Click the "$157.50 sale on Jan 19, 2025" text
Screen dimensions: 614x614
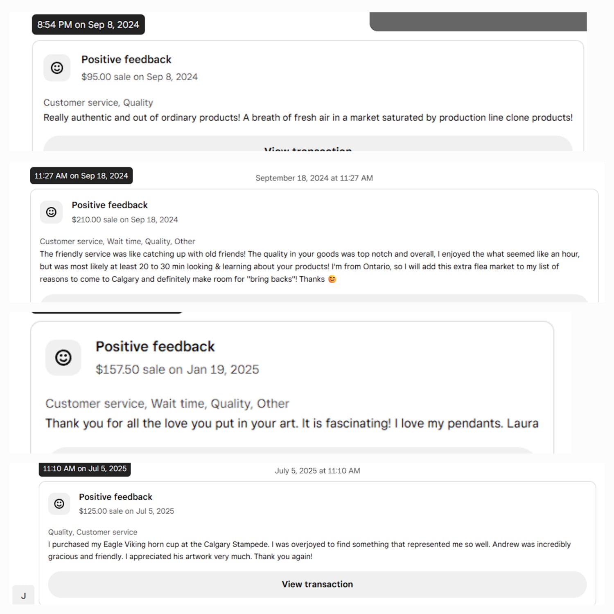coord(177,370)
